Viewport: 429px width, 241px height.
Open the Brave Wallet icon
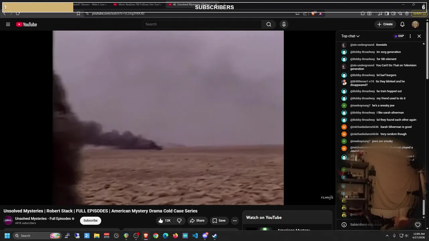[394, 14]
